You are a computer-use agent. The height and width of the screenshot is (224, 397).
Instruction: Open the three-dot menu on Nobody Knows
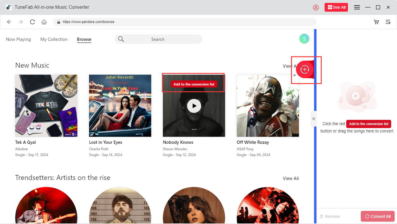click(x=194, y=129)
